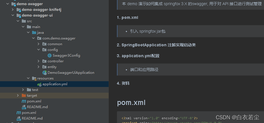Collapse the main folder chevron

(23, 27)
